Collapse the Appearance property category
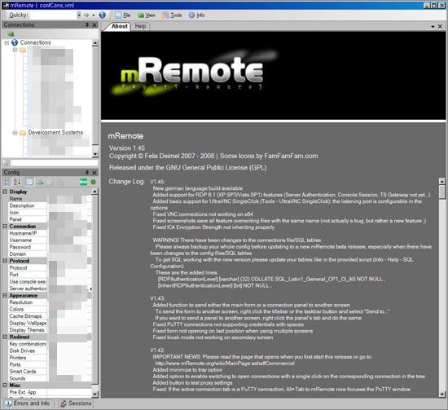 (5, 296)
